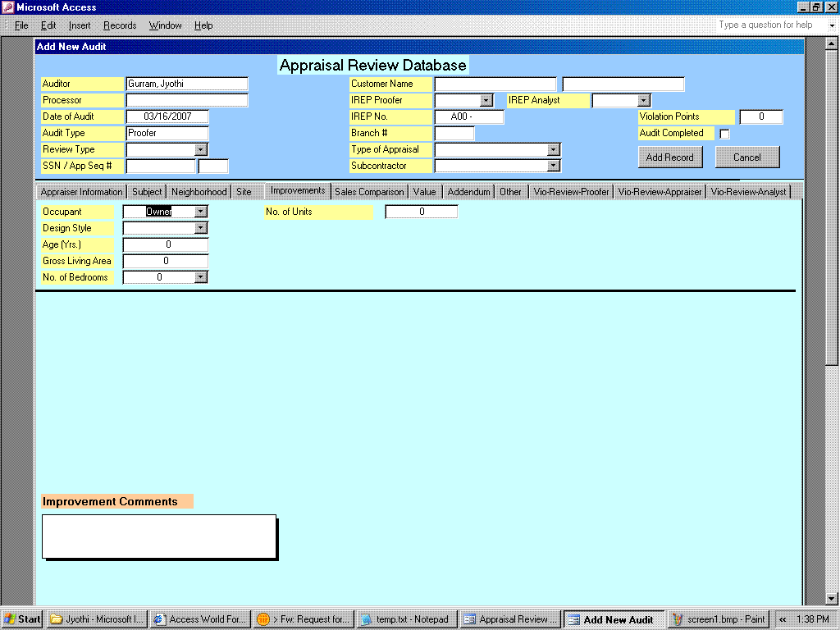840x630 pixels.
Task: Switch to Access World Forums taskbar item
Action: click(200, 619)
